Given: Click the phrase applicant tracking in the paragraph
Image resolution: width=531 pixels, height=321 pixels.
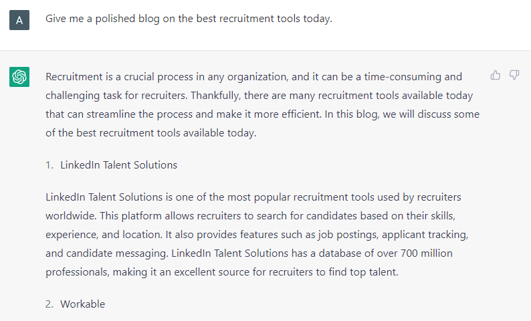Looking at the screenshot, I should coord(425,235).
